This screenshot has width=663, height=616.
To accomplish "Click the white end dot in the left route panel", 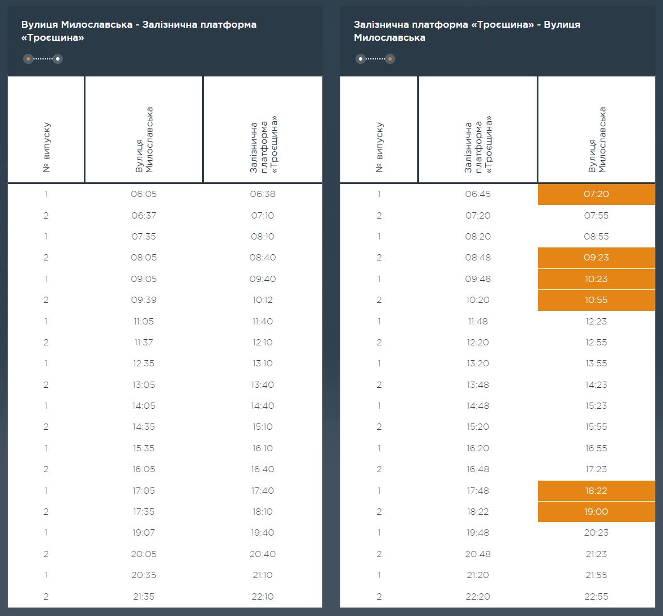I will click(58, 59).
